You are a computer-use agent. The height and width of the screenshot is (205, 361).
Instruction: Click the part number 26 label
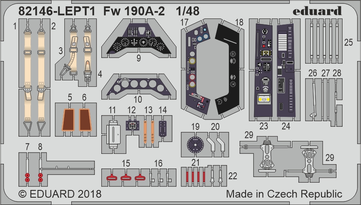pyautogui.click(x=312, y=73)
